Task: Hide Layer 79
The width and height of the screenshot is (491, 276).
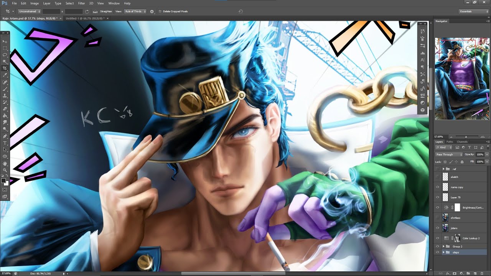Action: pos(437,197)
